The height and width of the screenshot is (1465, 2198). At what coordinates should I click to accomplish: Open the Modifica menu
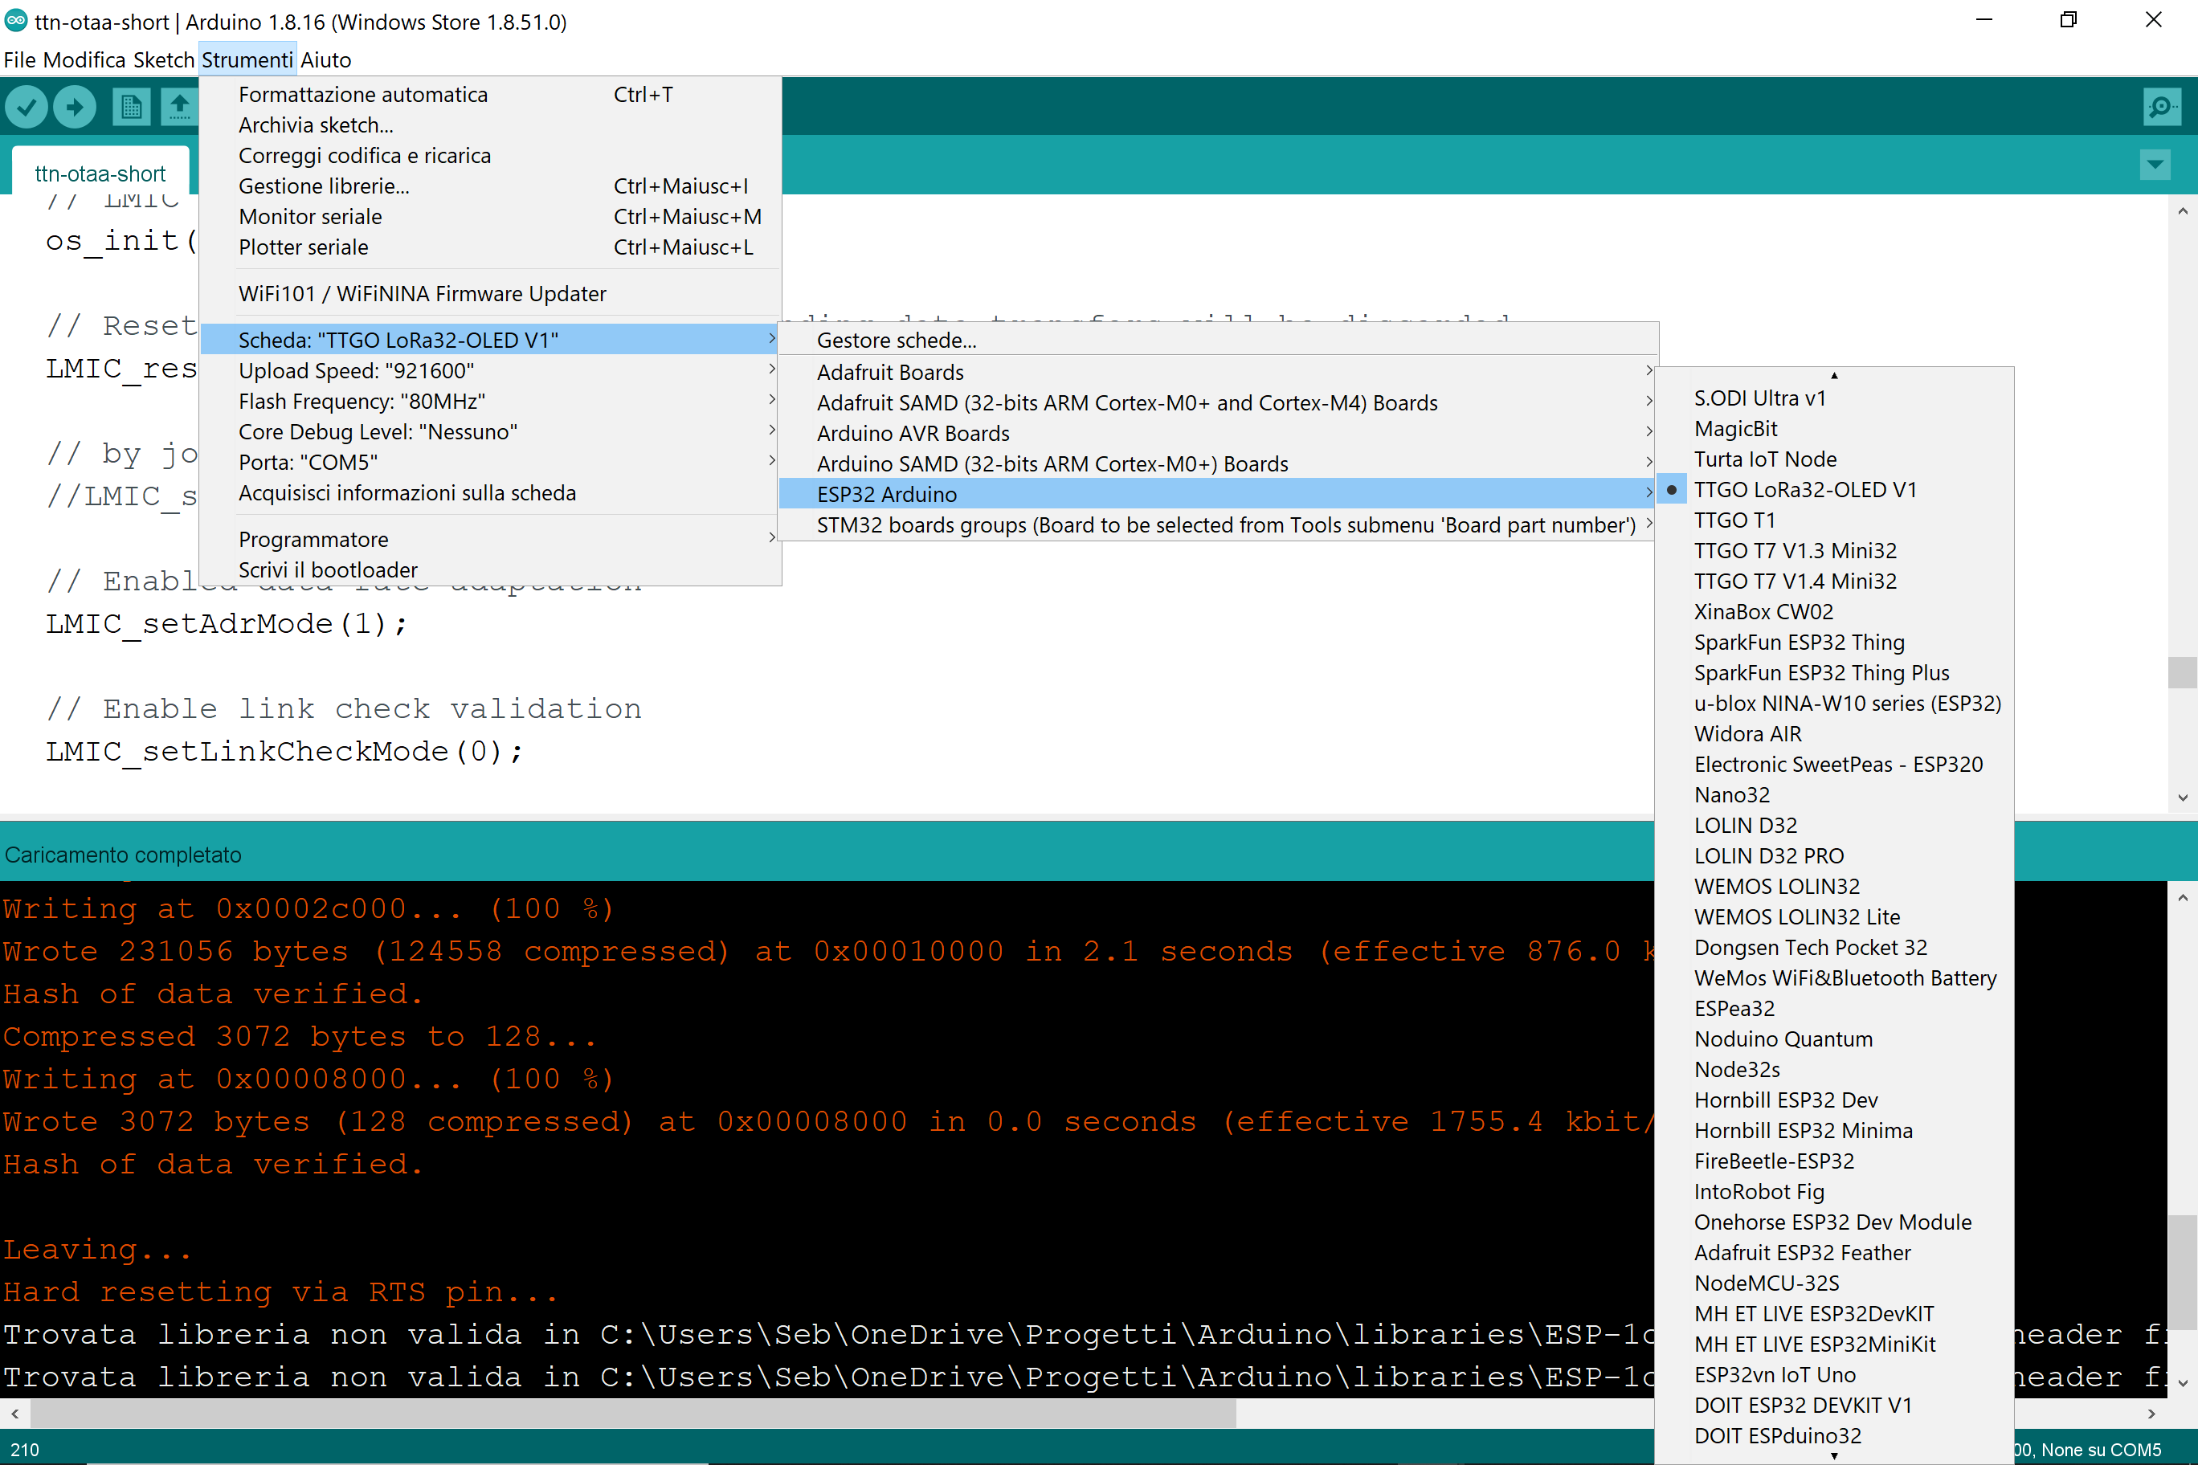pos(84,59)
